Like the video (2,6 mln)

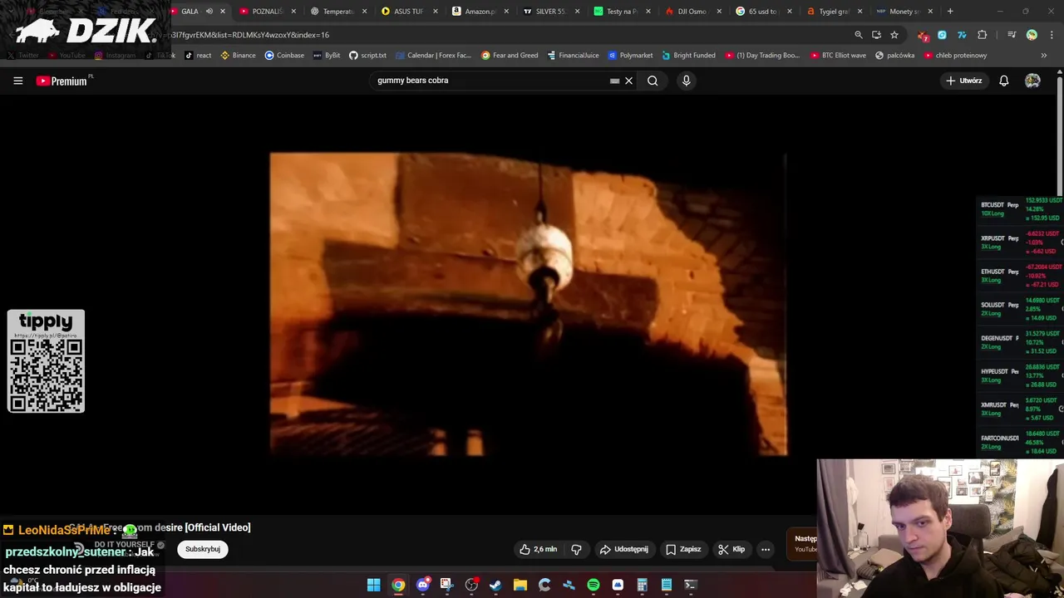tap(538, 549)
